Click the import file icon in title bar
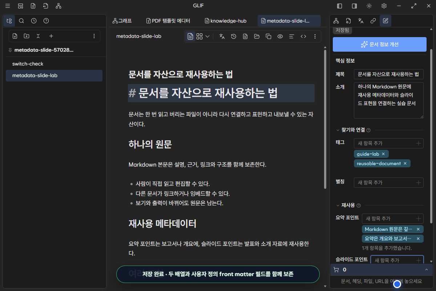The height and width of the screenshot is (291, 436). click(x=45, y=6)
